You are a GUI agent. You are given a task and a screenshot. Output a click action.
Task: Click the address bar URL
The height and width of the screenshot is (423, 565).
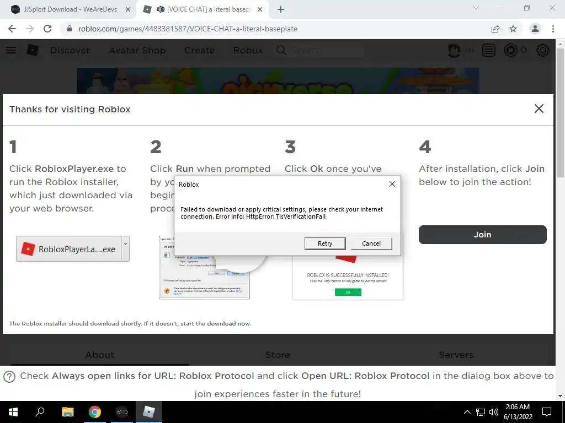(188, 29)
